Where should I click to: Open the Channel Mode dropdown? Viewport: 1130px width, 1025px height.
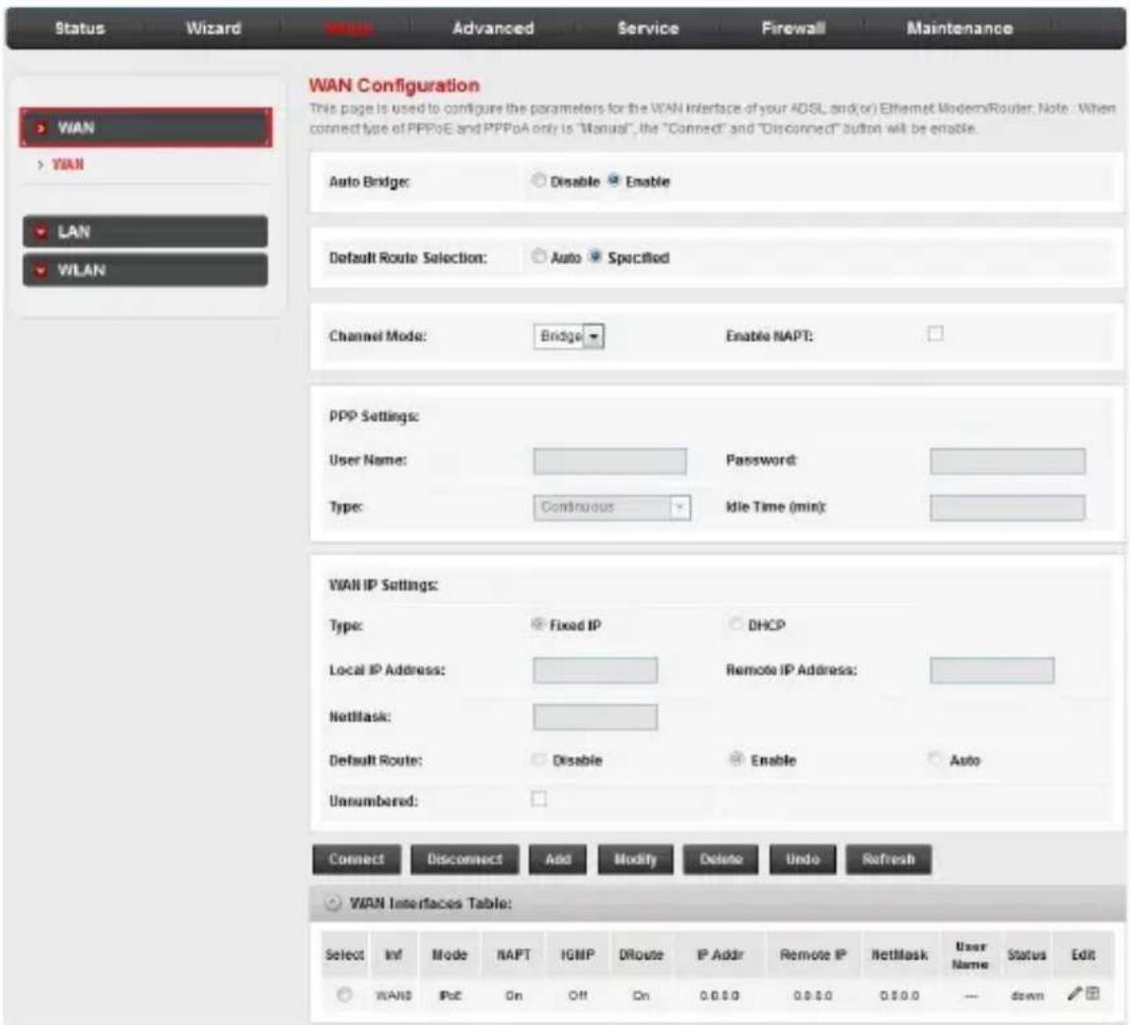tap(569, 336)
